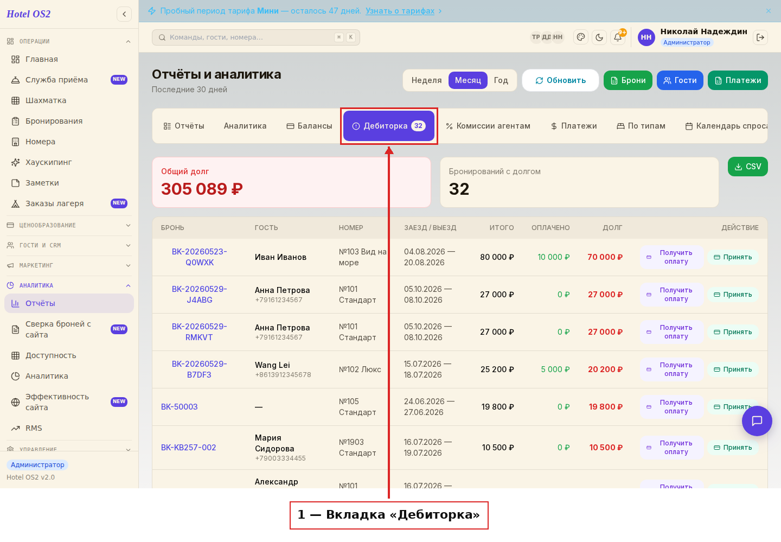Switch to the Дебиторка tab
781x542 pixels.
coord(389,126)
